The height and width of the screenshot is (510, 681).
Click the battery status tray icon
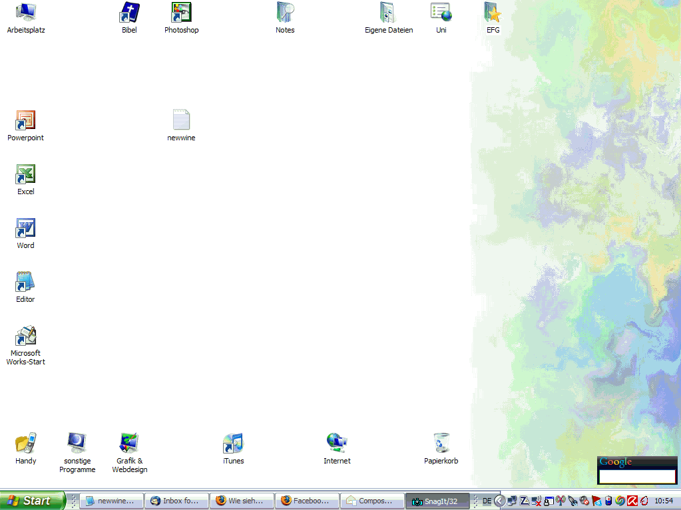point(608,501)
